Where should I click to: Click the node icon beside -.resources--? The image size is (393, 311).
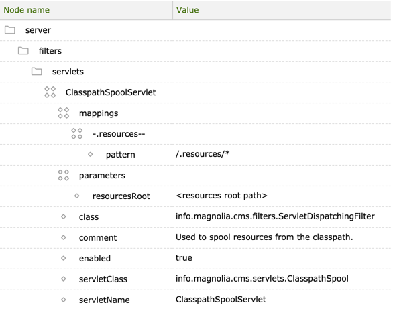pos(76,133)
